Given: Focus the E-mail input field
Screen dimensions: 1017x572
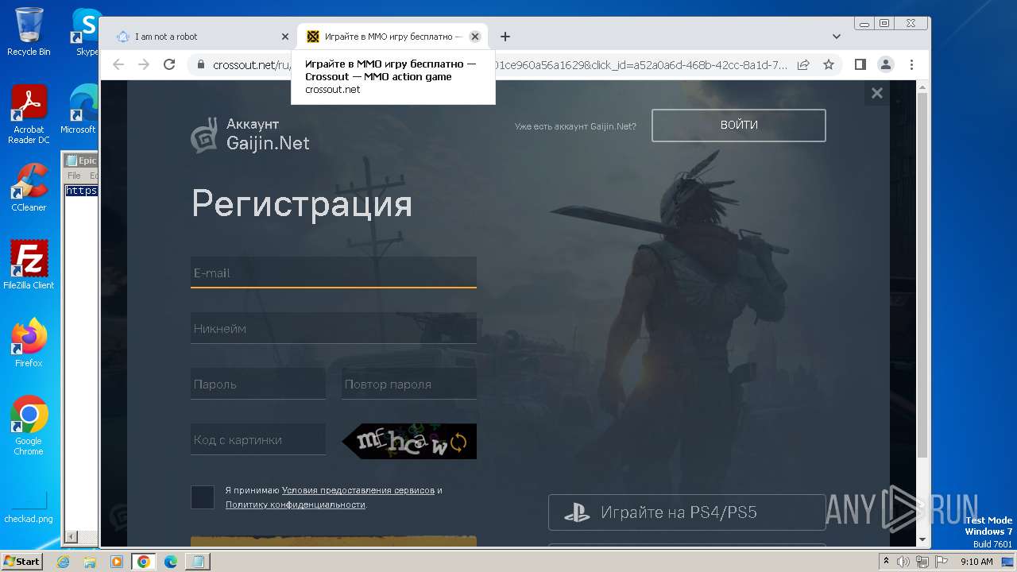Looking at the screenshot, I should (x=334, y=272).
